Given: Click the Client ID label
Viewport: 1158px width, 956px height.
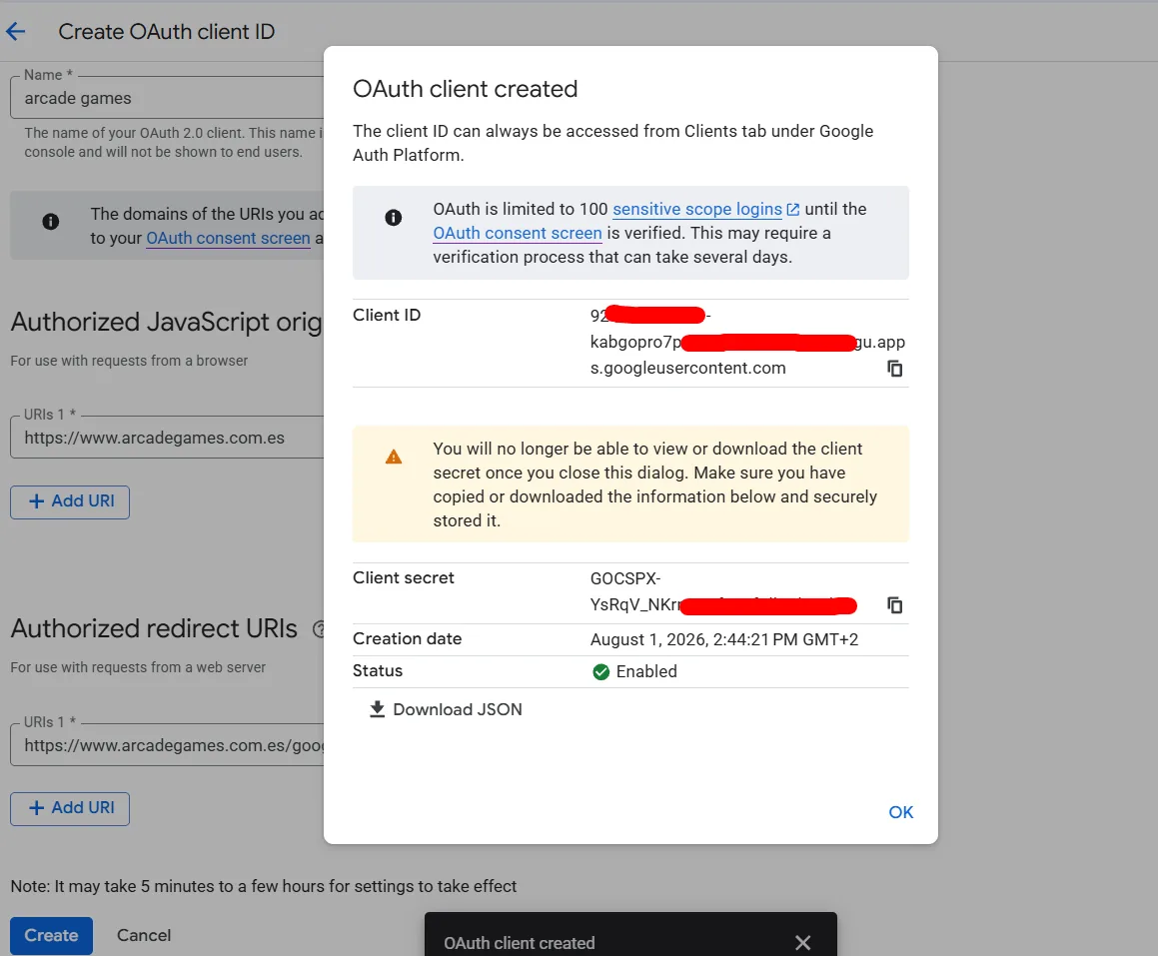Looking at the screenshot, I should [x=387, y=316].
